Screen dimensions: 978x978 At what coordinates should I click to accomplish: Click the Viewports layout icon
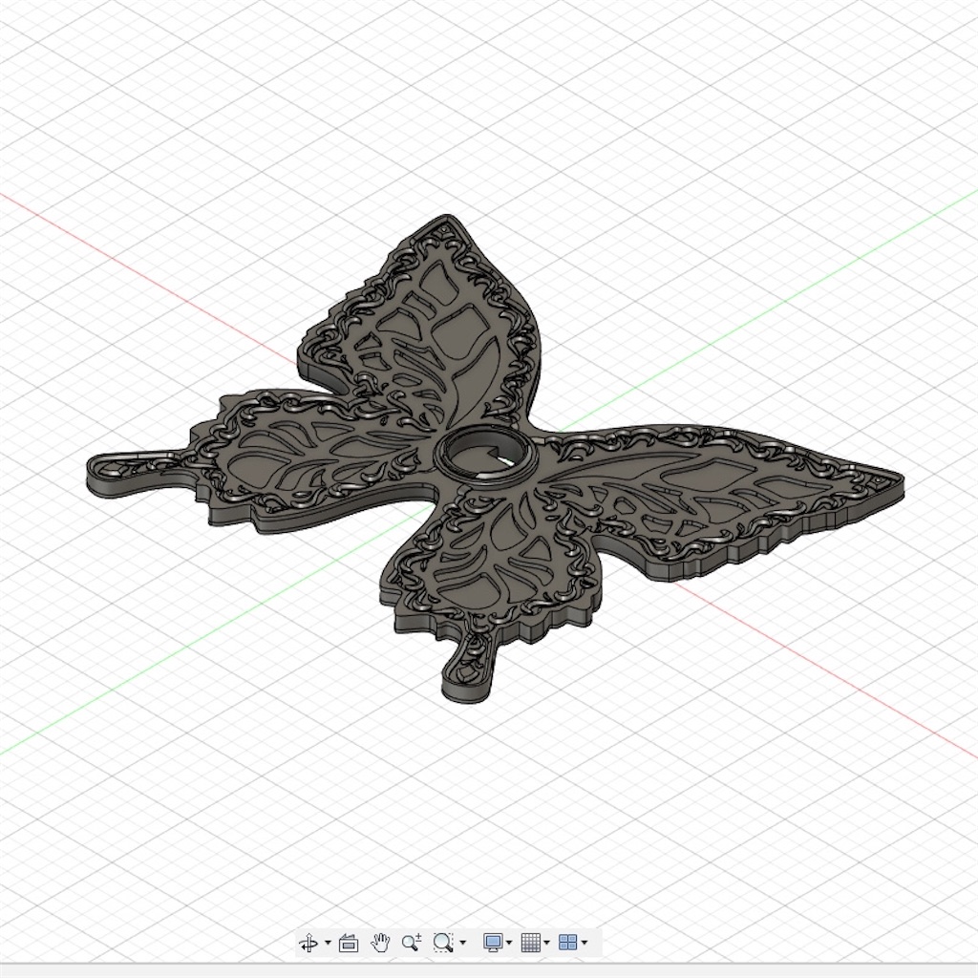pos(567,942)
